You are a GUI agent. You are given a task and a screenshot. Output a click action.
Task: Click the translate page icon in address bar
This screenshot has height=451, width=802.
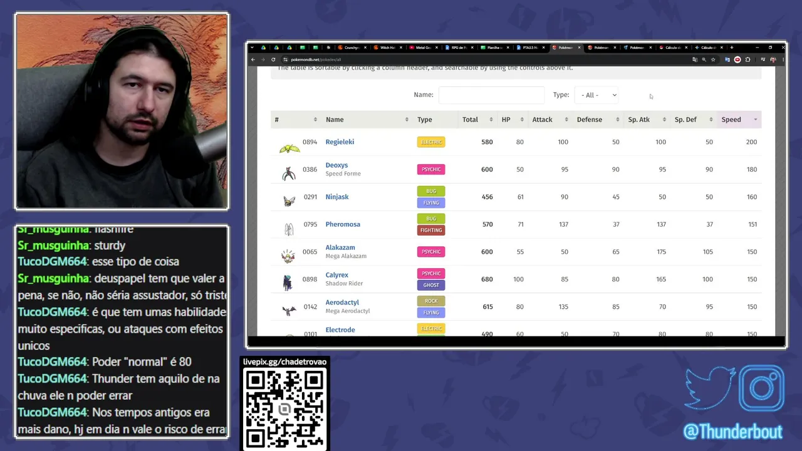pyautogui.click(x=694, y=60)
